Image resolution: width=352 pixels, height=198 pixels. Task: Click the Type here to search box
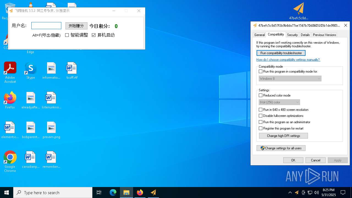coord(53,193)
